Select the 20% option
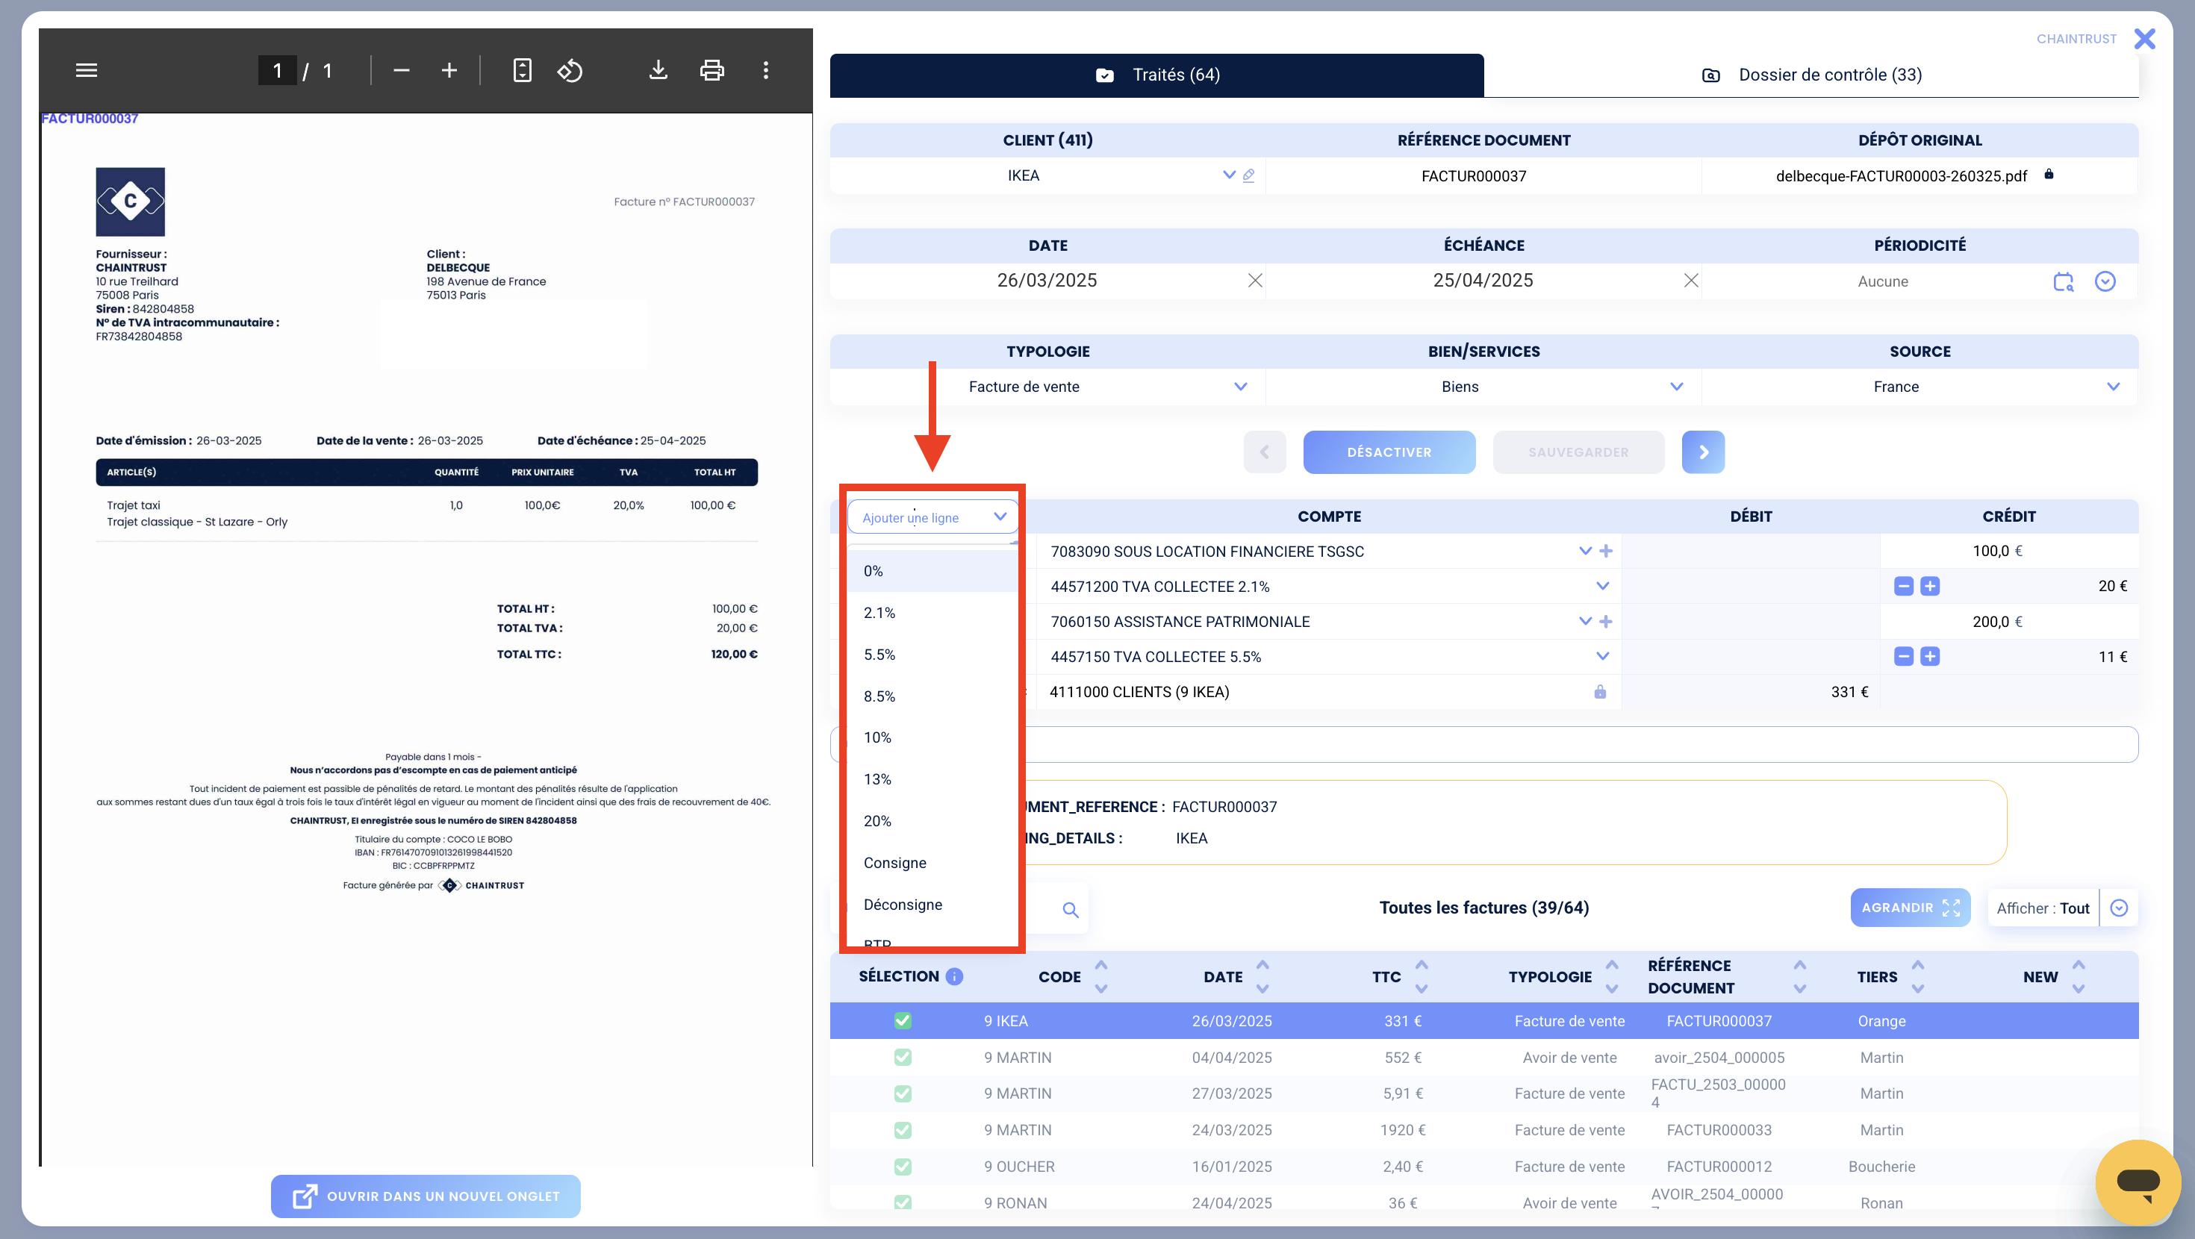This screenshot has height=1239, width=2195. [933, 820]
